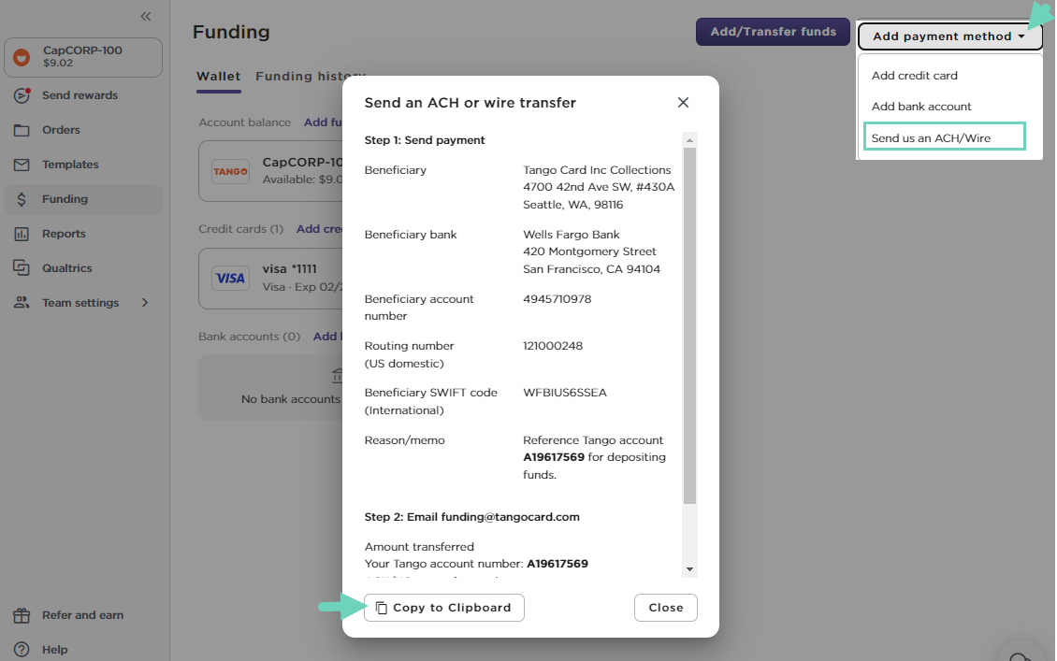The width and height of the screenshot is (1057, 661).
Task: Open Reports page in sidebar
Action: (x=64, y=234)
